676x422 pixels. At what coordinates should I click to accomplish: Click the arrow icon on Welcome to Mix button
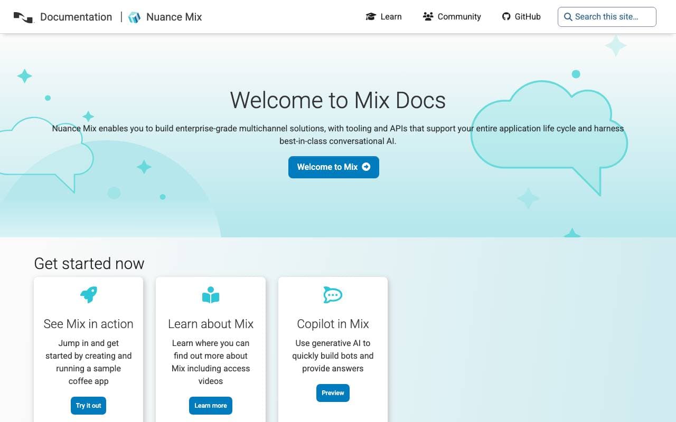(366, 167)
